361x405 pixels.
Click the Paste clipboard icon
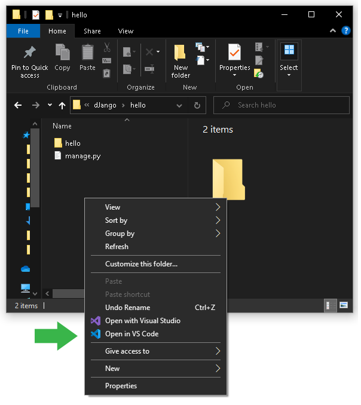click(88, 53)
